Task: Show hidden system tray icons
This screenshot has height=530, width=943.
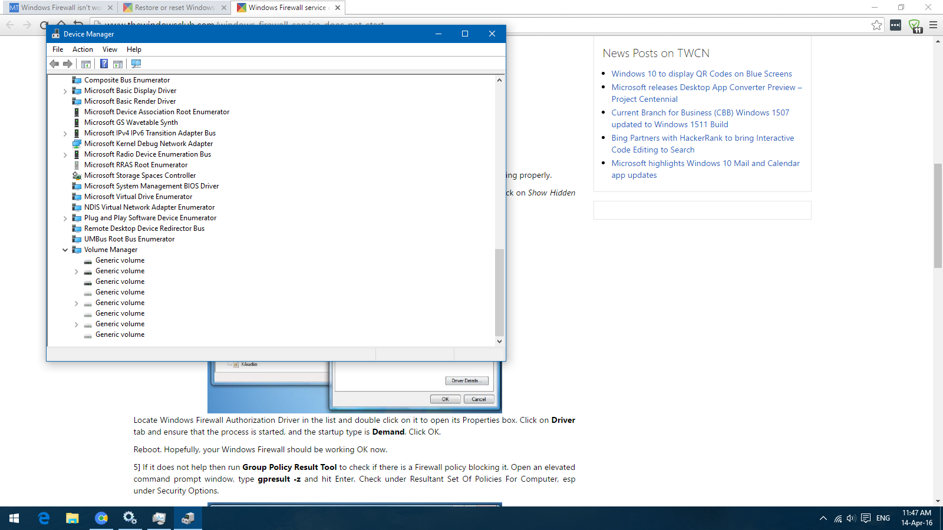Action: pyautogui.click(x=823, y=518)
